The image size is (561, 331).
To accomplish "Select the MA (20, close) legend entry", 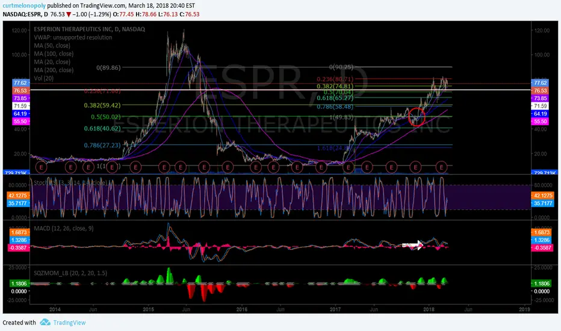I will [x=52, y=62].
